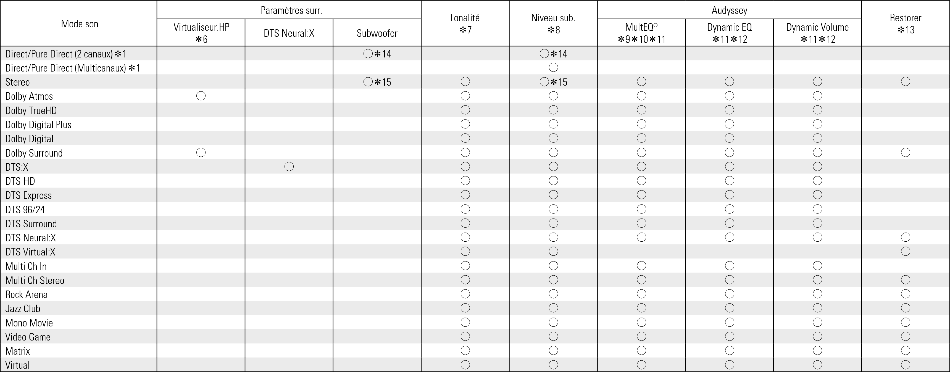Click the Virtualiseur.HP circle for Dolby Atmos

point(201,96)
